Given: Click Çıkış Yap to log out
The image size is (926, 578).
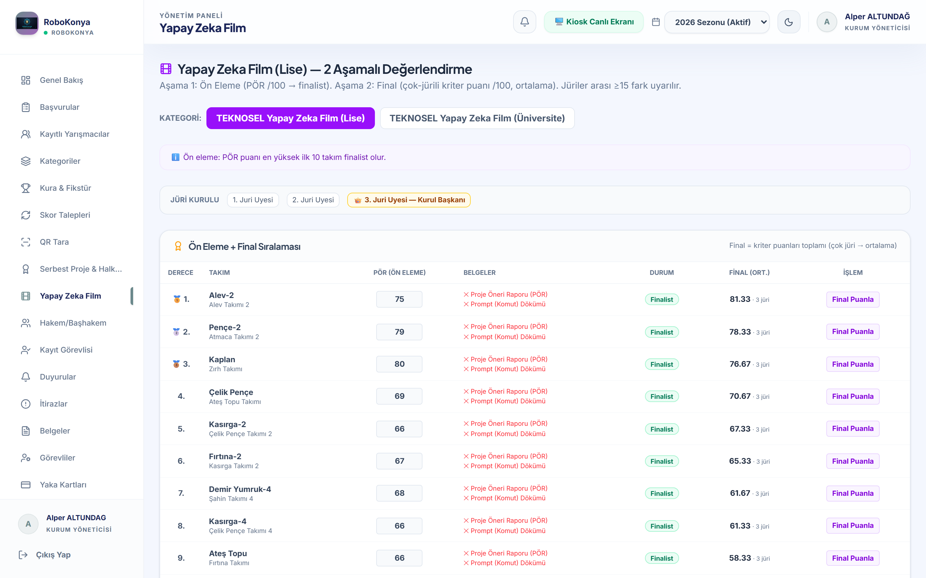Looking at the screenshot, I should tap(53, 555).
